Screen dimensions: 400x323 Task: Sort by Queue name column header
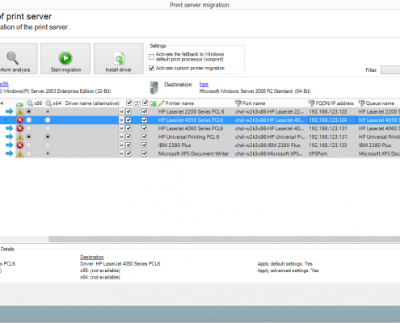380,103
